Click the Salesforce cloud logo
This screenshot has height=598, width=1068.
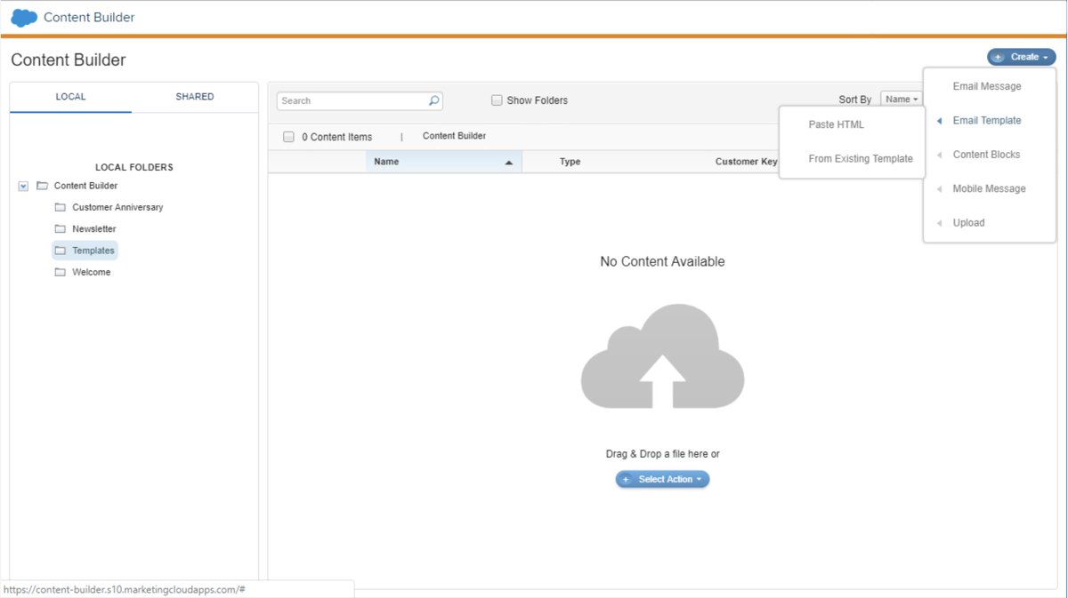pyautogui.click(x=24, y=18)
